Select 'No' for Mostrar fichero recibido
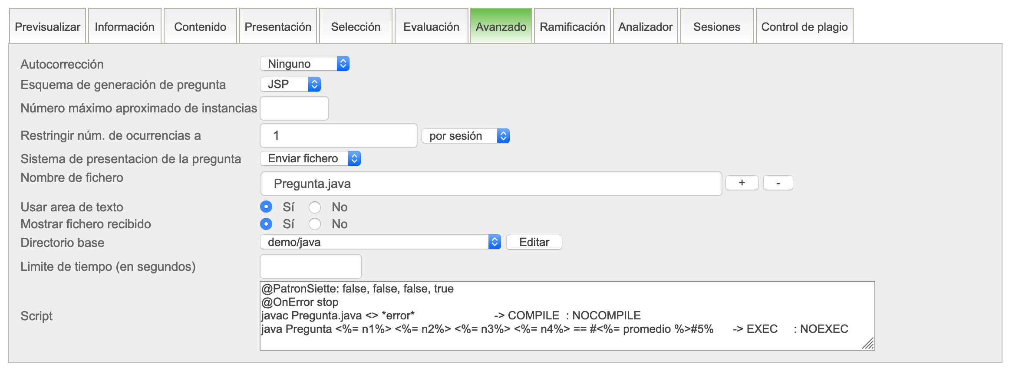Viewport: 1009px width, 368px height. pyautogui.click(x=315, y=224)
